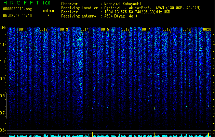
Task: Click the yellow detection spike below 0017
Action: click(x=154, y=135)
